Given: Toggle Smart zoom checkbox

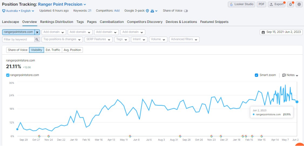Looking at the screenshot, I should click(257, 75).
